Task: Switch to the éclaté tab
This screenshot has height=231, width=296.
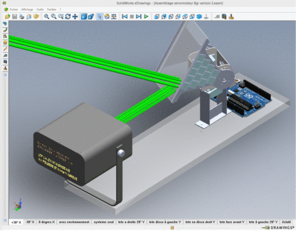Action: click(286, 222)
